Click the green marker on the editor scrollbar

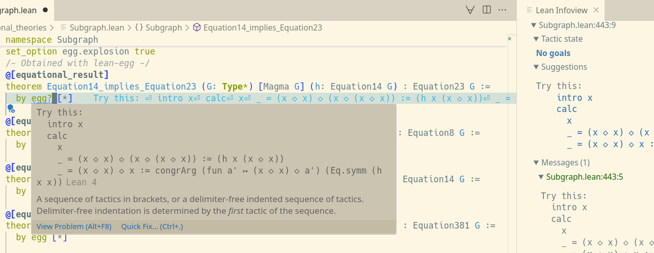coord(509,39)
